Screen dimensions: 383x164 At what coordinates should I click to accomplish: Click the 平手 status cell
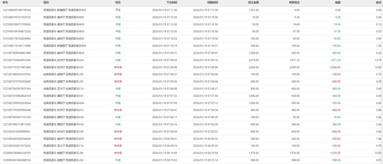pos(118,10)
